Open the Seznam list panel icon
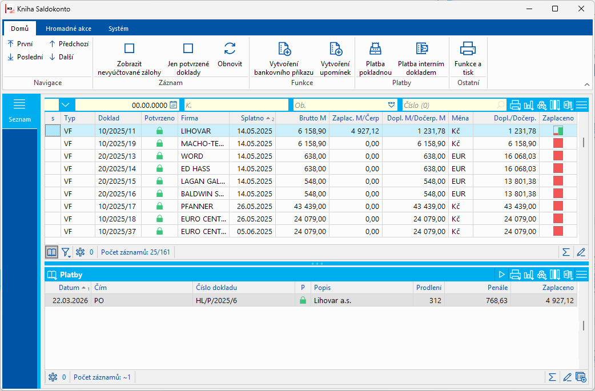This screenshot has width=595, height=391. point(19,104)
